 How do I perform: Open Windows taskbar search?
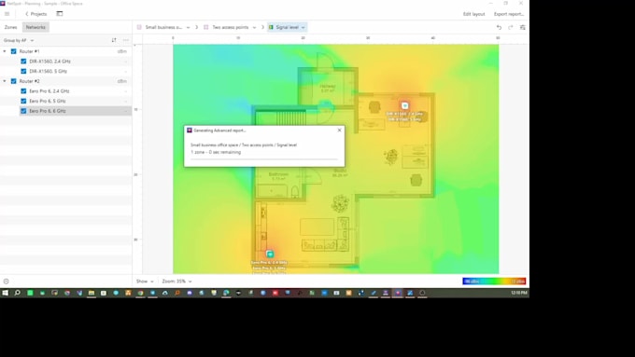click(18, 293)
